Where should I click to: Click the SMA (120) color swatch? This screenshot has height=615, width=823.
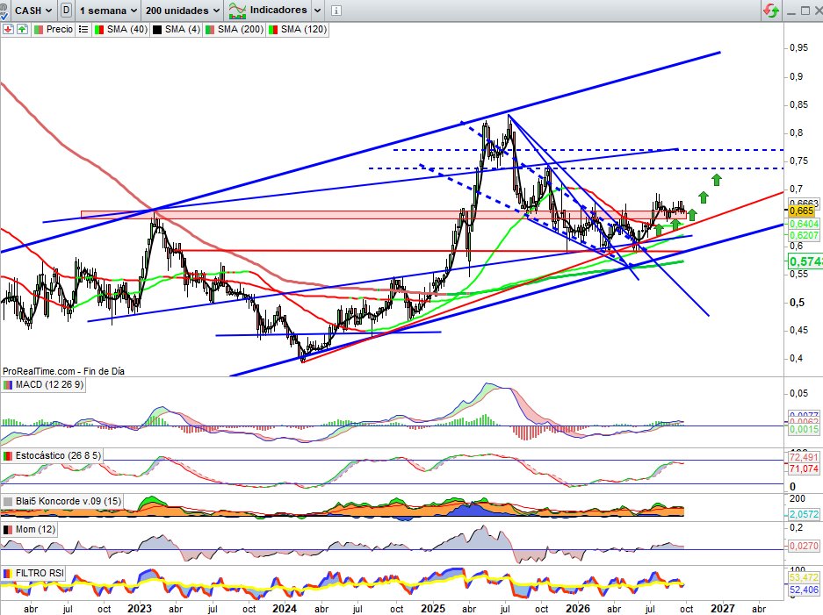(272, 29)
